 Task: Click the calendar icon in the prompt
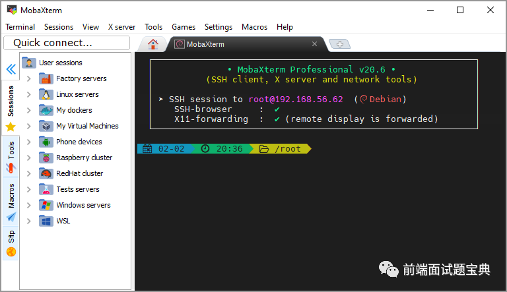147,148
